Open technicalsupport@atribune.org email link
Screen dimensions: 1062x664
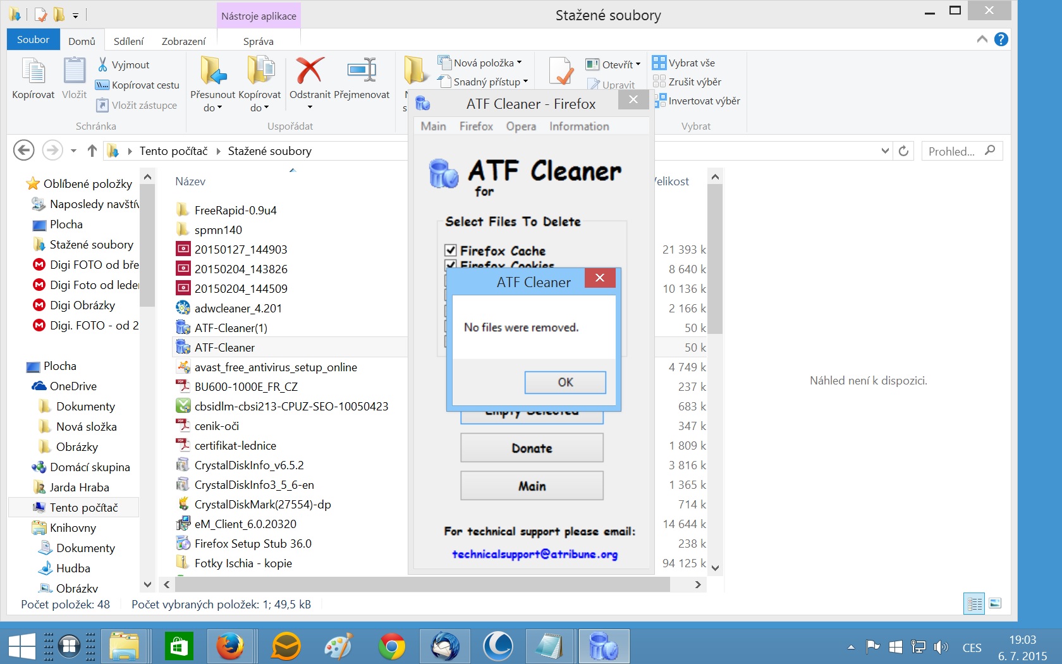click(x=535, y=554)
